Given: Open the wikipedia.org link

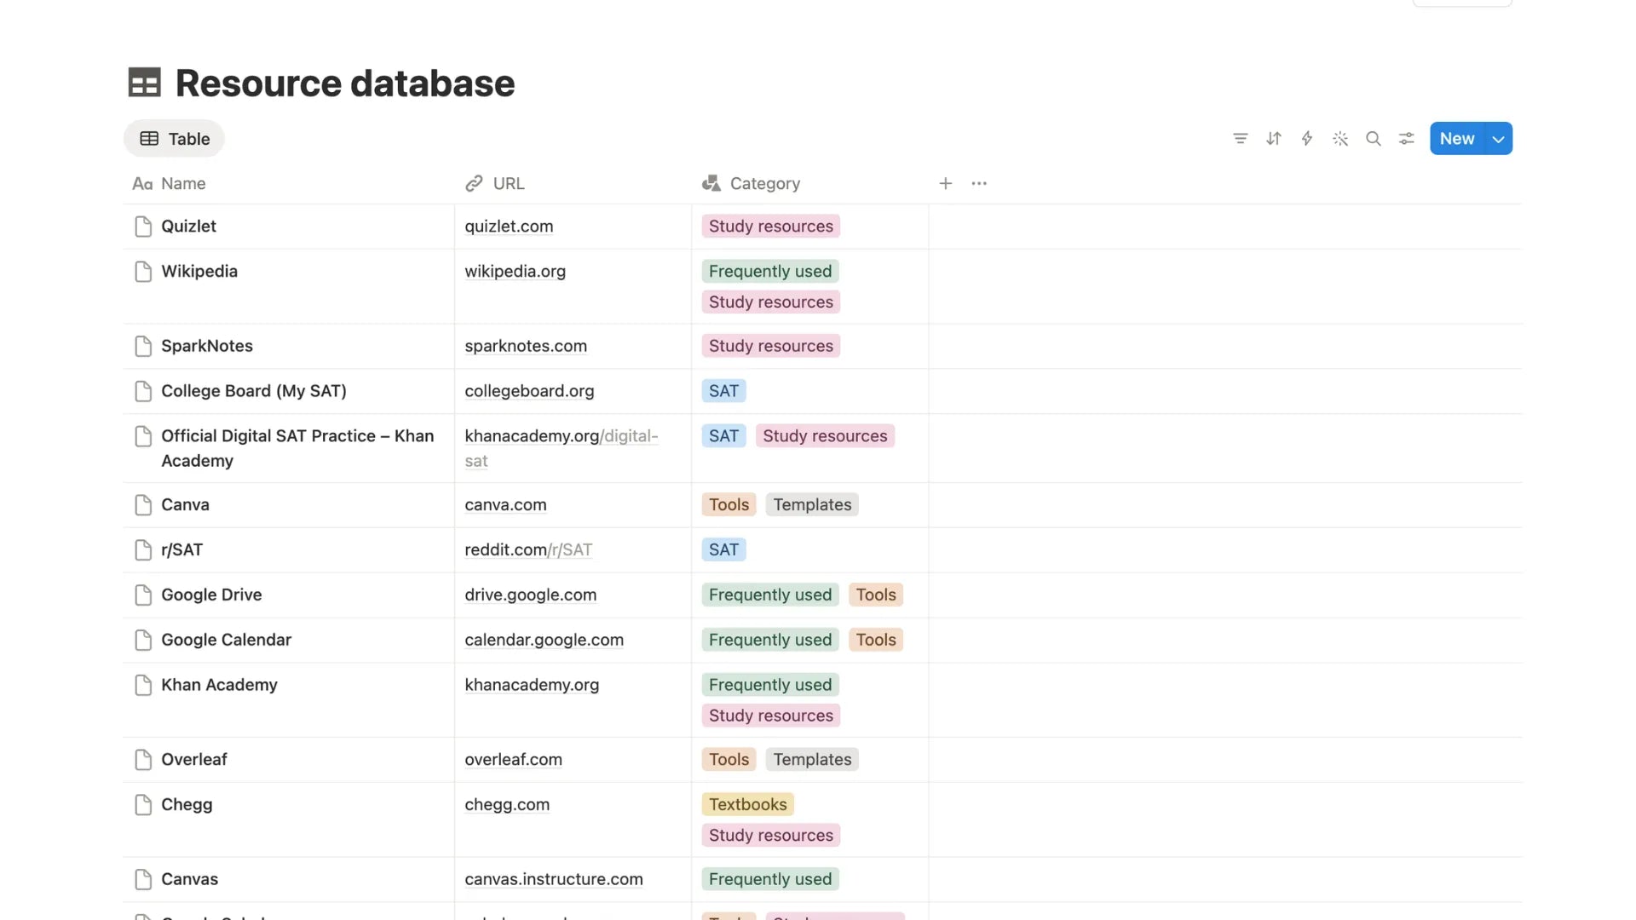Looking at the screenshot, I should click(515, 271).
